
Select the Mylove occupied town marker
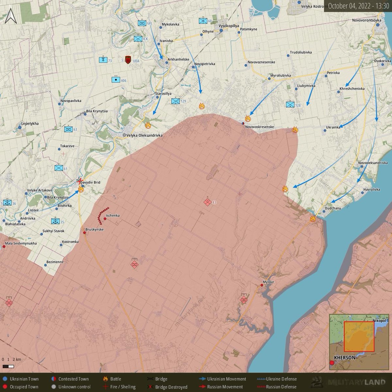tap(262, 286)
